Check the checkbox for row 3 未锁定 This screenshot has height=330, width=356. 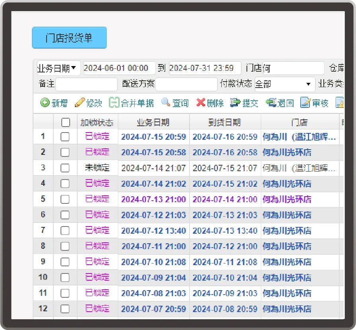tap(65, 168)
